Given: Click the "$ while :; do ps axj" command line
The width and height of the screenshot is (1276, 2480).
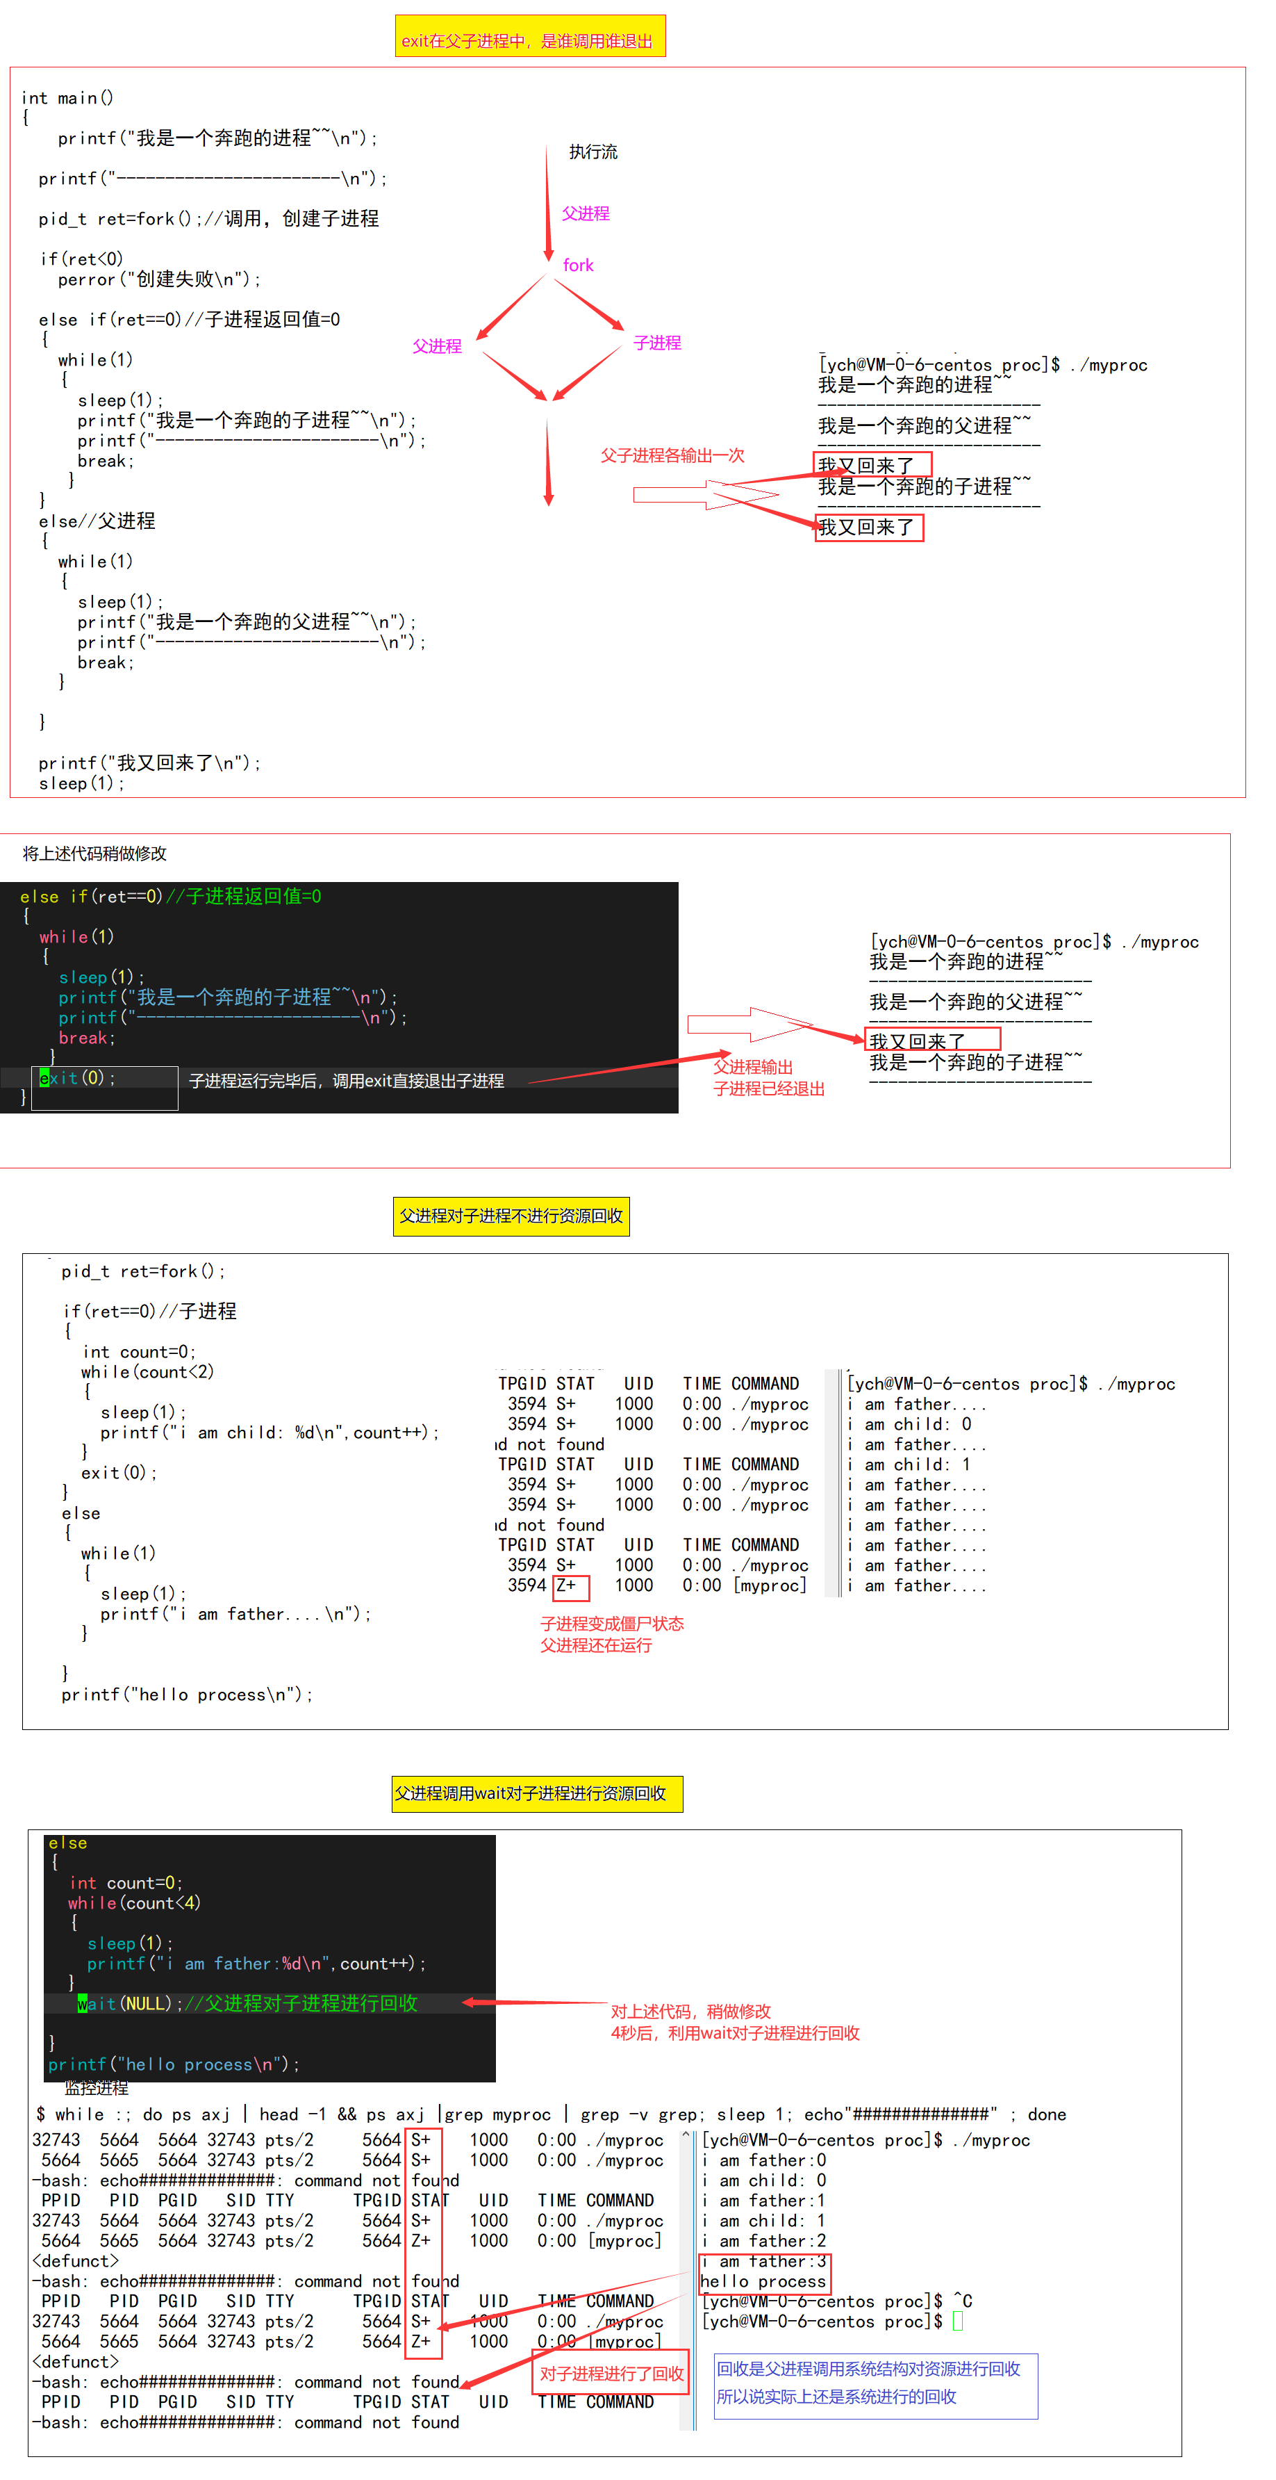Looking at the screenshot, I should click(552, 2114).
